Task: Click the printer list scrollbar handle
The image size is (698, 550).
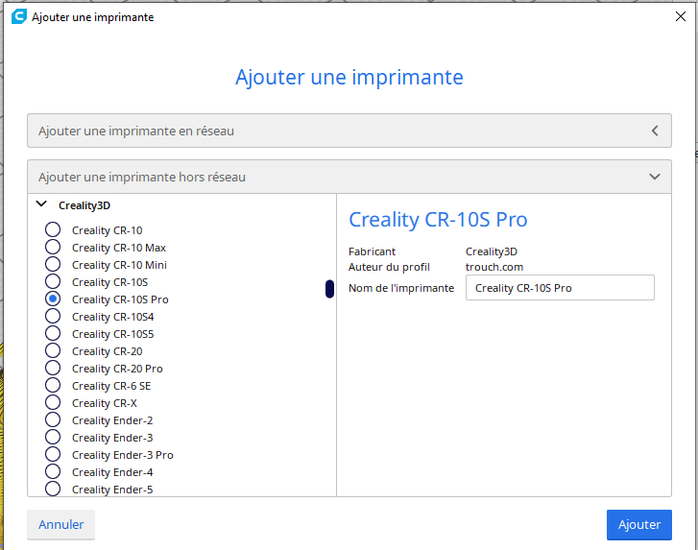Action: (329, 289)
